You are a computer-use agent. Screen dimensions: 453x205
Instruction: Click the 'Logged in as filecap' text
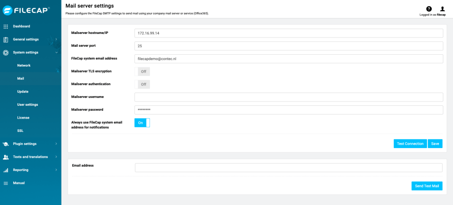(433, 15)
